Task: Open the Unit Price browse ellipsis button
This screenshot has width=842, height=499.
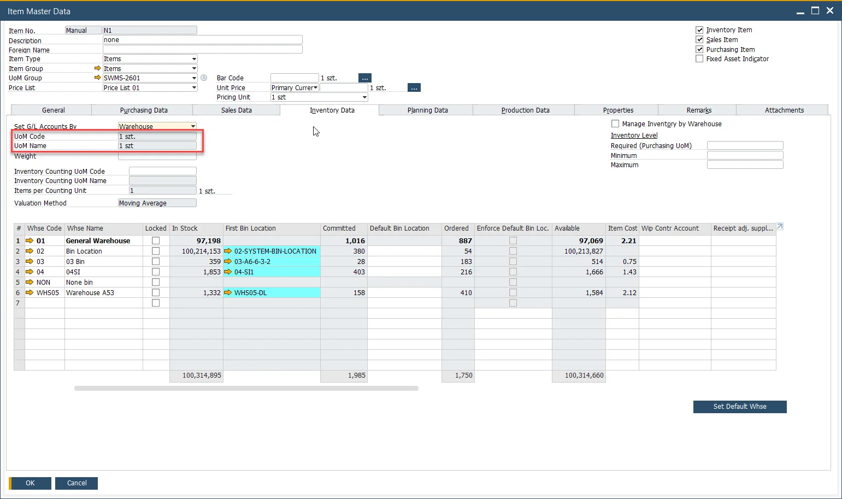Action: click(414, 88)
